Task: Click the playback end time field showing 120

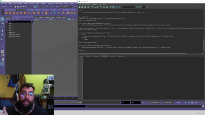Action: [126, 103]
